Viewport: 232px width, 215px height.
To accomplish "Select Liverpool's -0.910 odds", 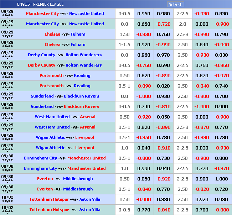I will click(163, 148).
